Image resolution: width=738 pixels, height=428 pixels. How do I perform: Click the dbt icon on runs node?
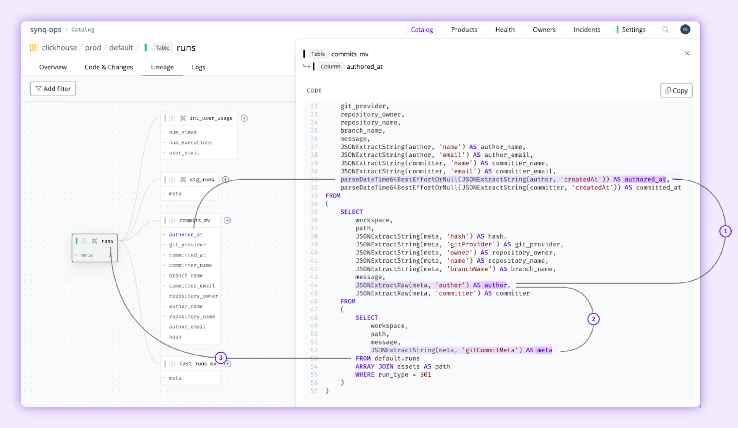coord(94,241)
